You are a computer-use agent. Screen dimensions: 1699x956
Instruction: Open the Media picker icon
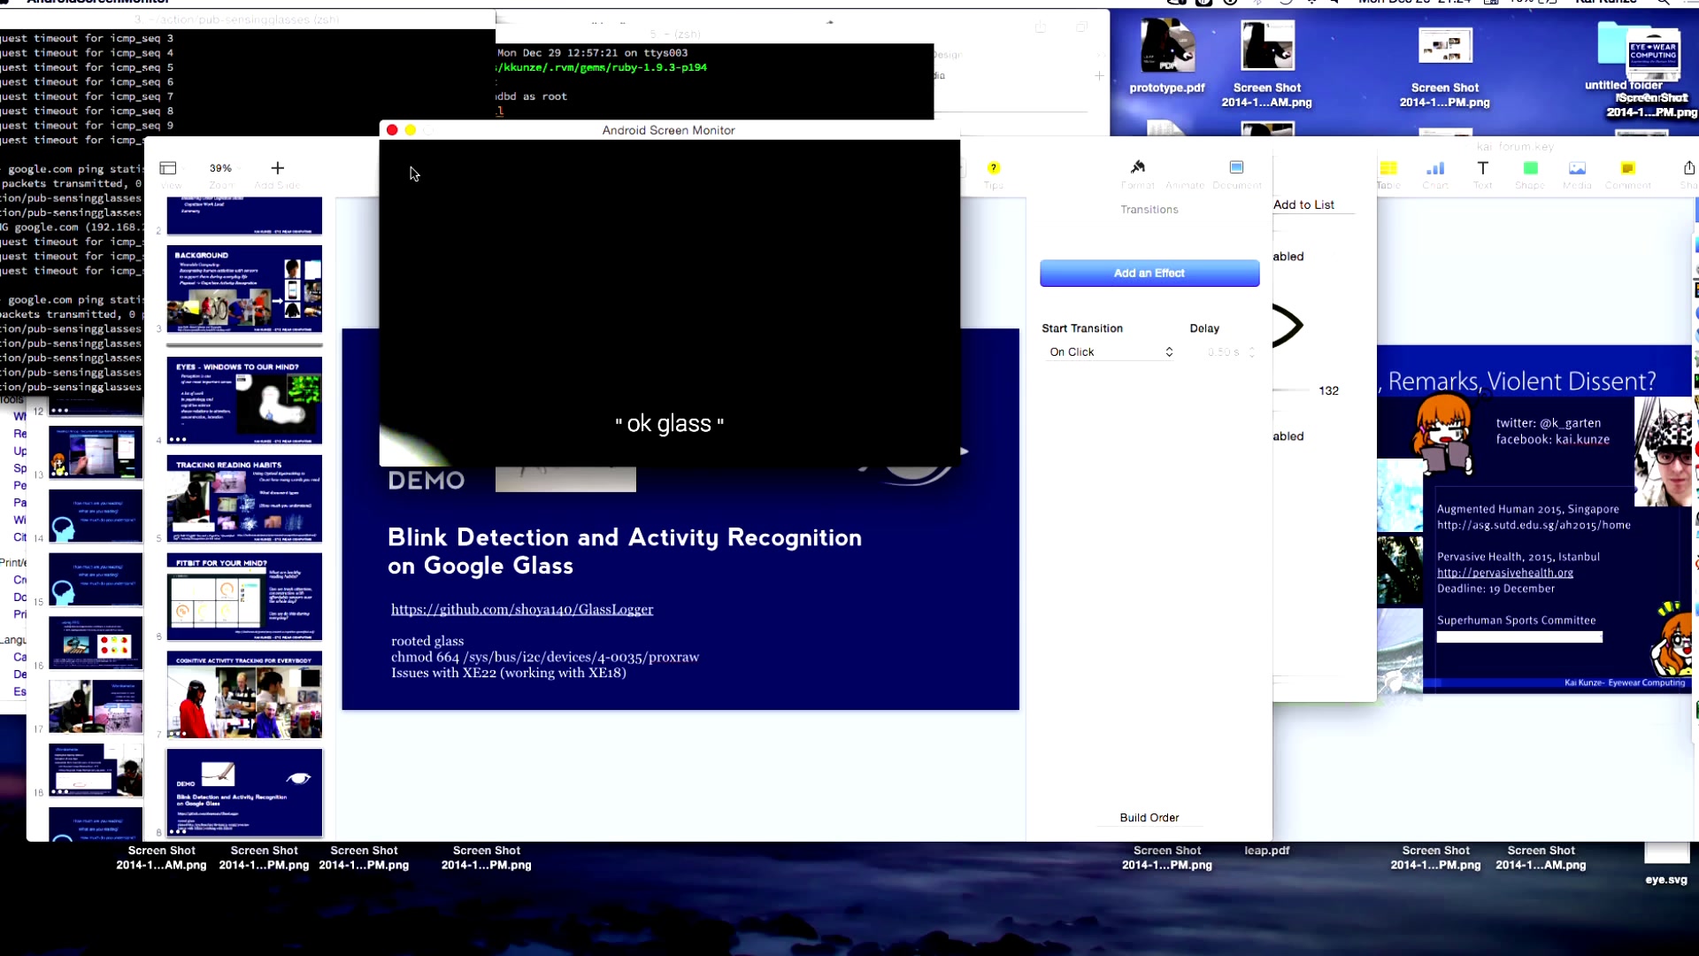point(1577,168)
